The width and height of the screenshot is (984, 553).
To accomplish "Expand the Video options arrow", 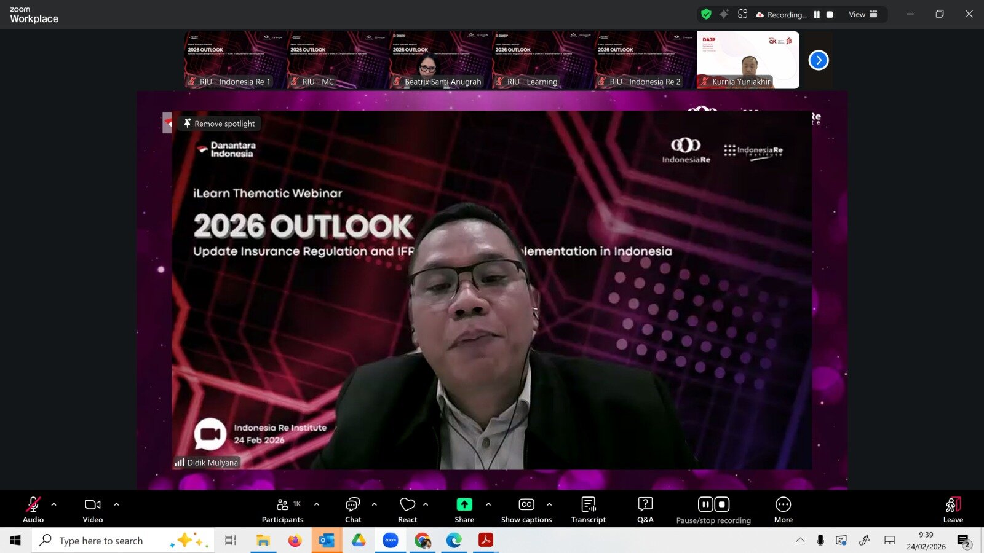I will [117, 504].
